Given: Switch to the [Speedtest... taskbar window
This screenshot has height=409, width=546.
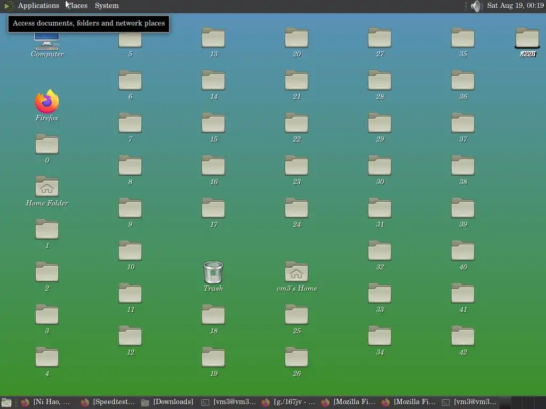Looking at the screenshot, I should point(108,402).
